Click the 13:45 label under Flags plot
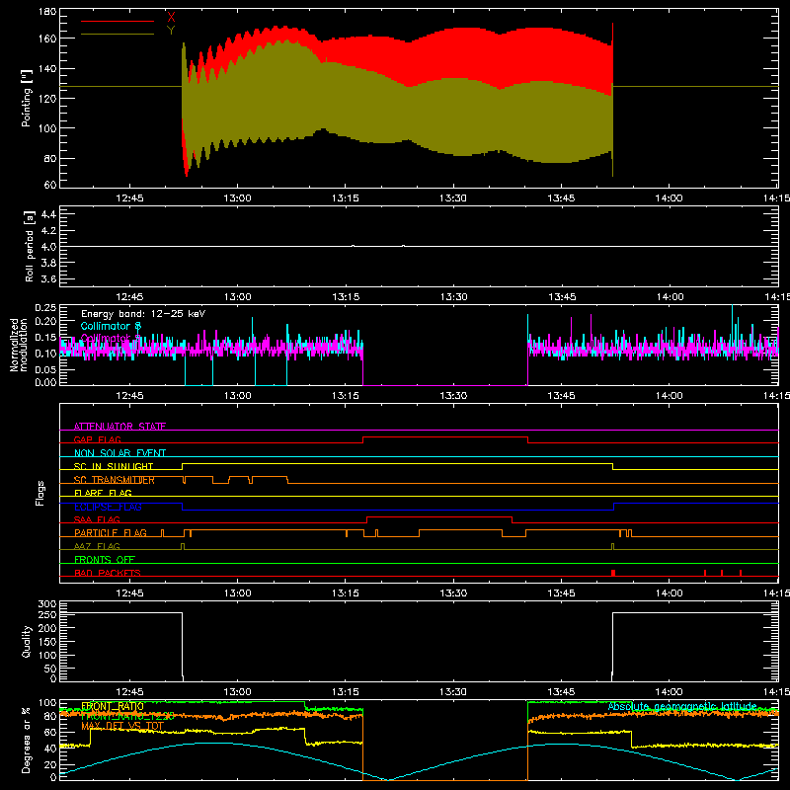The image size is (790, 790). 561,593
